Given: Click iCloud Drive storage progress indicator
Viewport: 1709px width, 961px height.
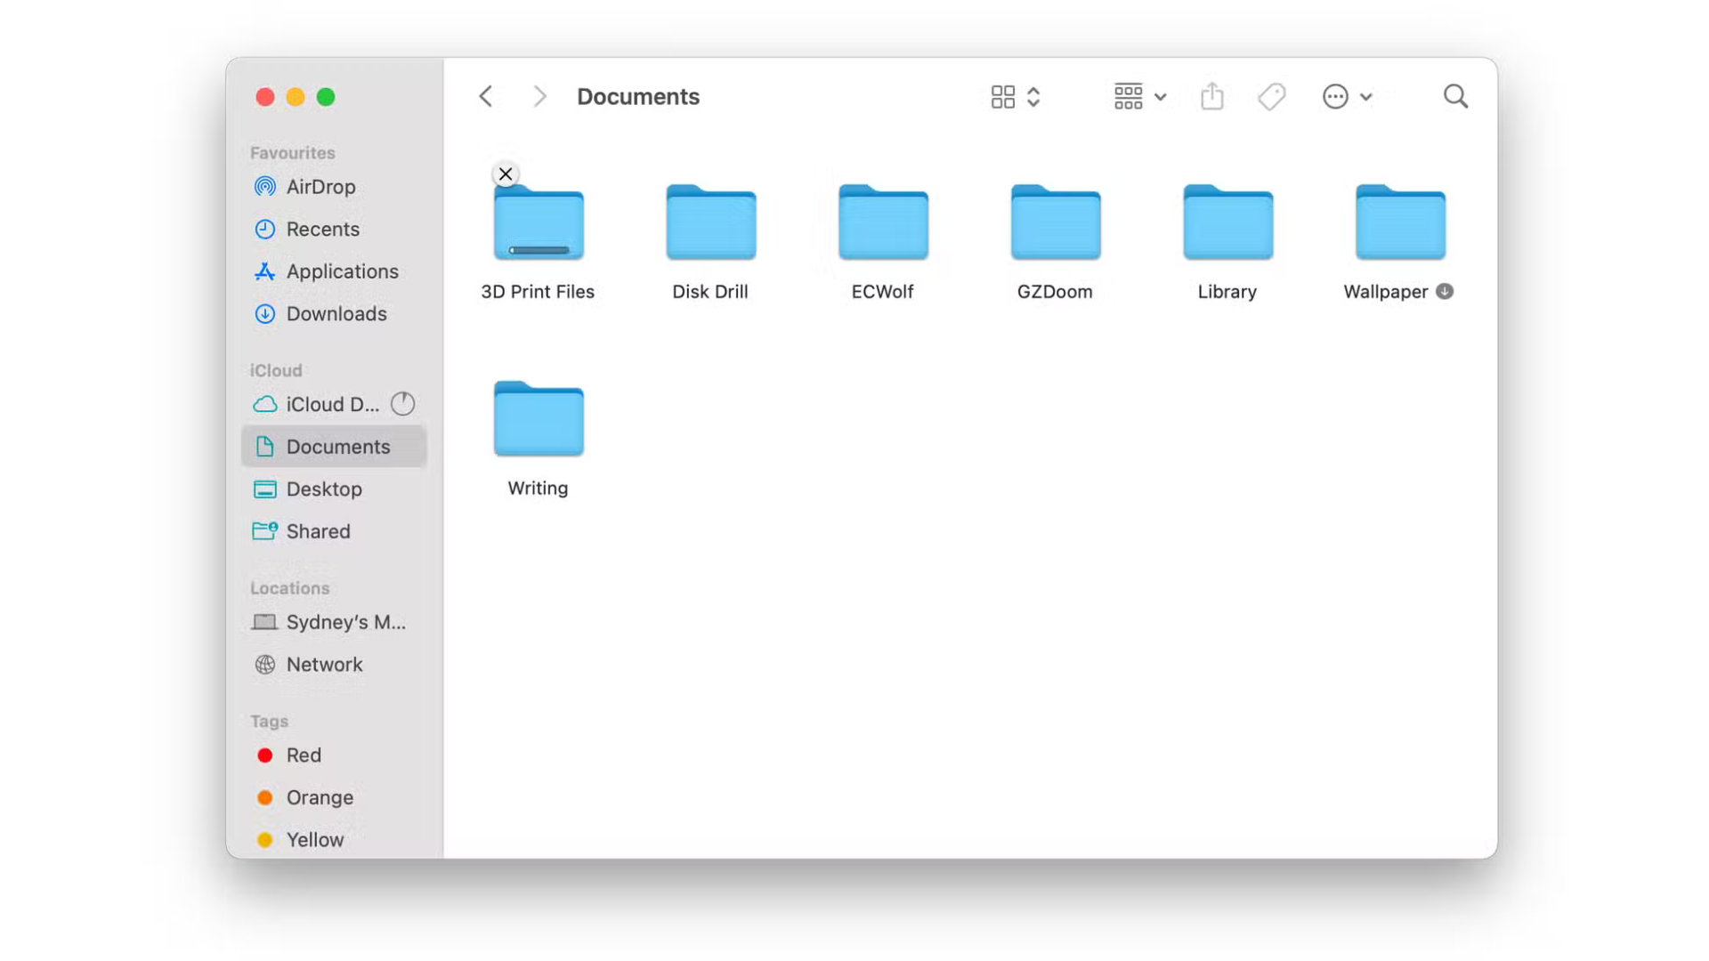Looking at the screenshot, I should (402, 404).
